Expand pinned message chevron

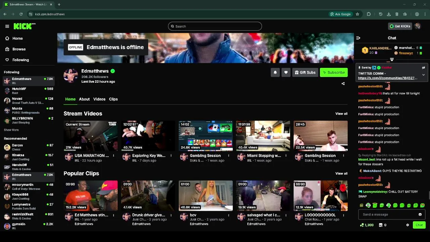(423, 75)
